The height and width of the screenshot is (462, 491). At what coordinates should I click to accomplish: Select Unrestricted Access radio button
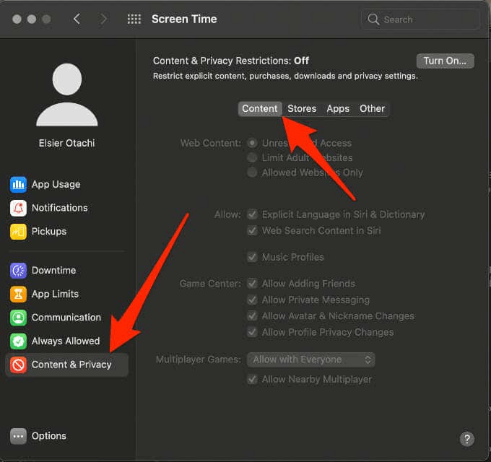[x=252, y=143]
